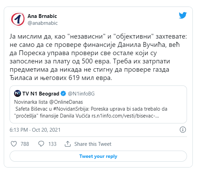This screenshot has height=172, width=199.
Task: Click the share upload arrow icon
Action: click(68, 144)
